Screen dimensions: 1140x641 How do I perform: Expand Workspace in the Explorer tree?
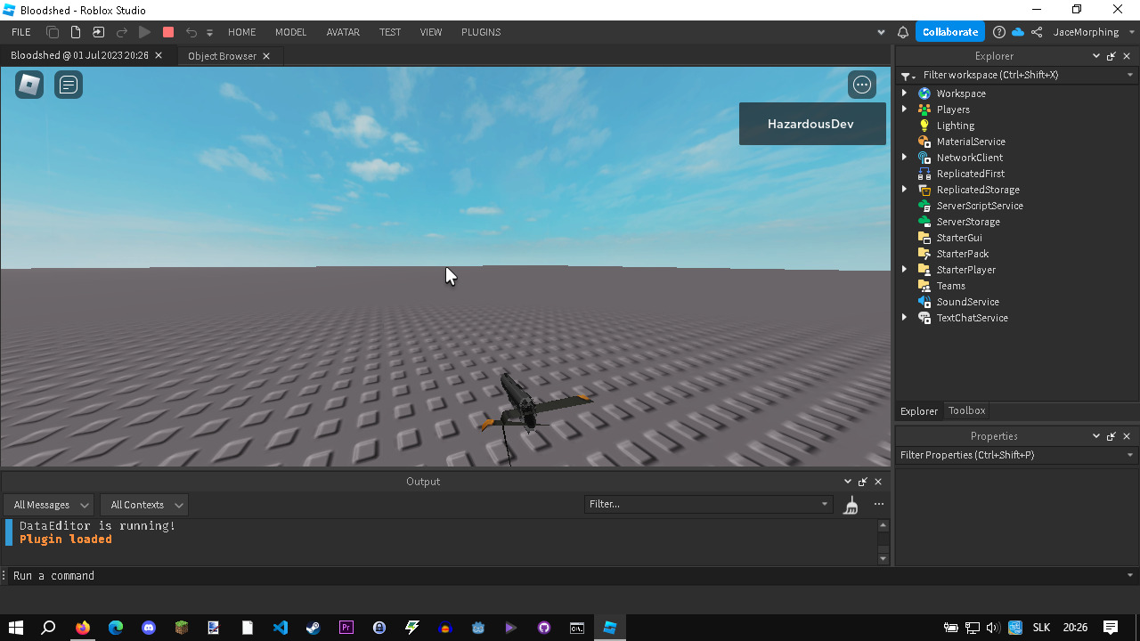[x=905, y=93]
